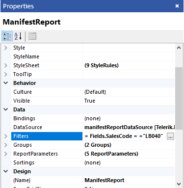Click the scrollbar down arrow
The height and width of the screenshot is (188, 184).
(x=179, y=184)
